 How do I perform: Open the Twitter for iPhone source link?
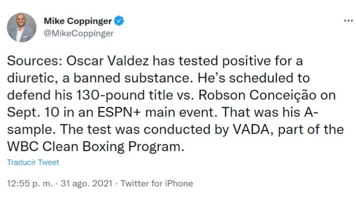pos(157,183)
